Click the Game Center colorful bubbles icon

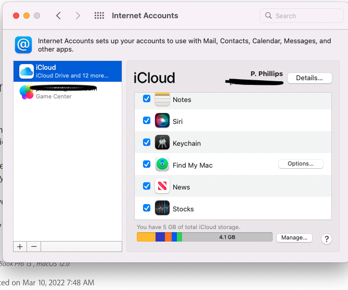pyautogui.click(x=27, y=92)
